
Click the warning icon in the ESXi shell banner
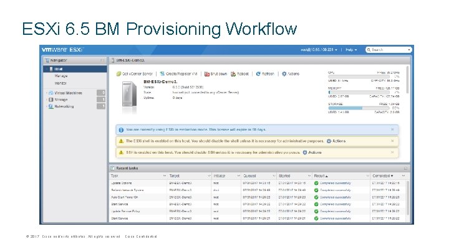121,141
